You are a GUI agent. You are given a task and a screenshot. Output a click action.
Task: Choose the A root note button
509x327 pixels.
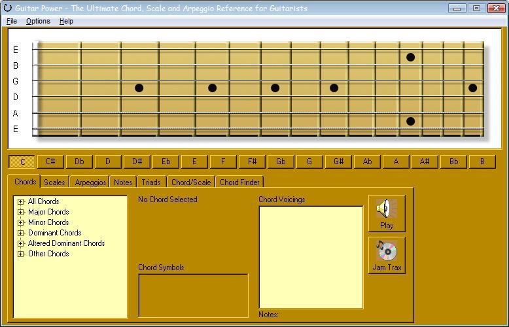point(396,162)
